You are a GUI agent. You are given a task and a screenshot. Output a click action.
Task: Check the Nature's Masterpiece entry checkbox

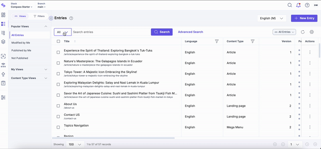[58, 63]
